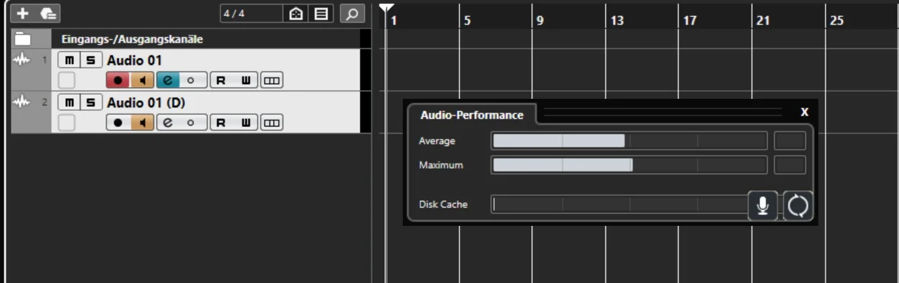Open the track presets icon

48,13
